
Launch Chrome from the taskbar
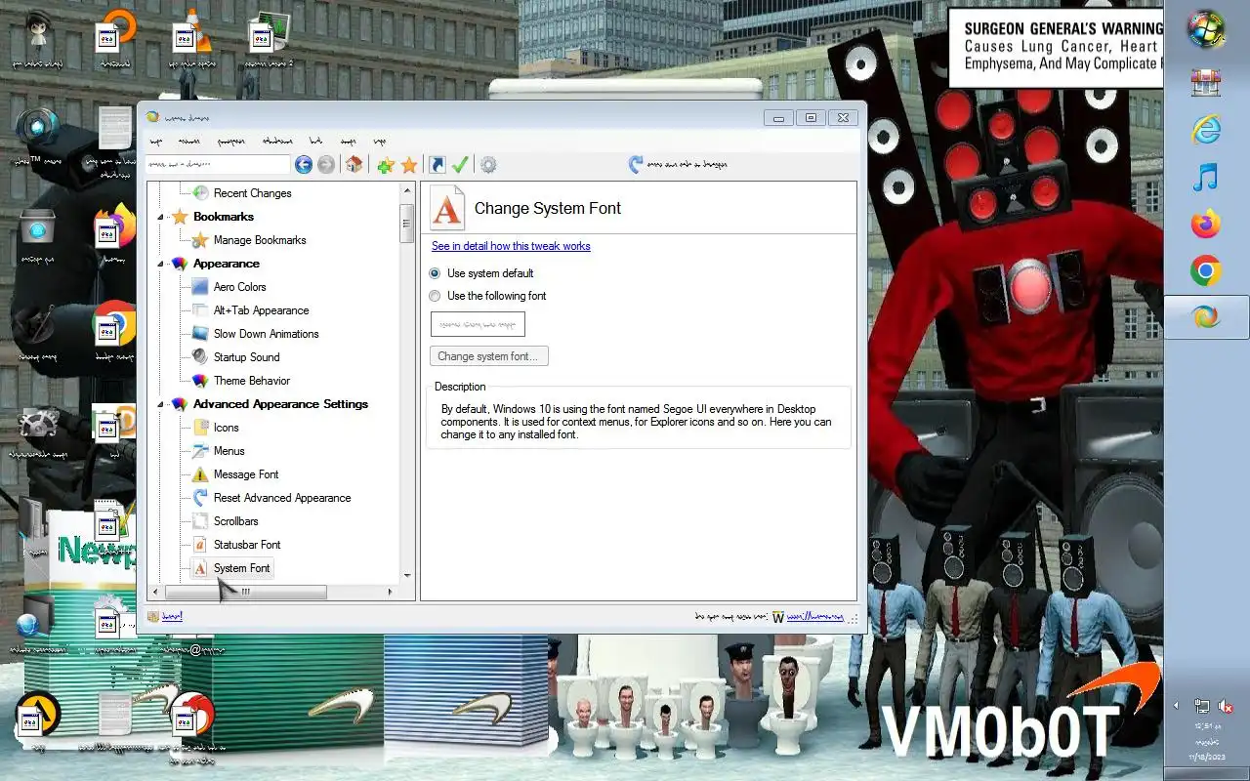1206,270
